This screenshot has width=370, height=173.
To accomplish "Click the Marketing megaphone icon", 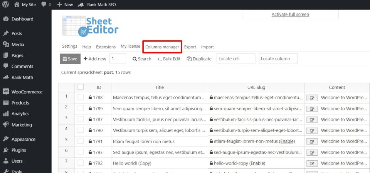I will tap(6, 125).
